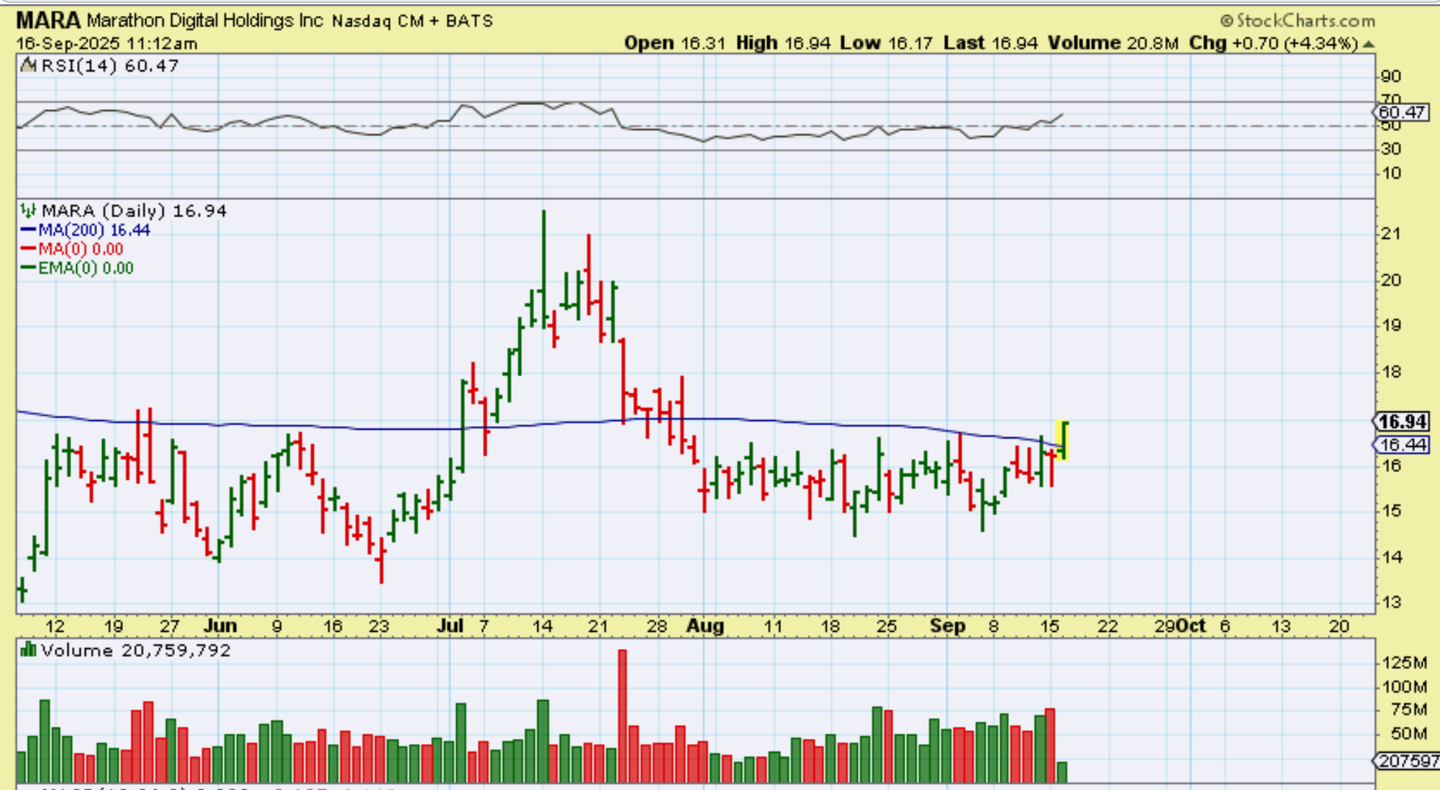
Task: Click the Volume panel histogram icon
Action: 28,650
